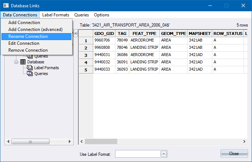The width and height of the screenshot is (252, 162).
Task: Open the Options menu
Action: coord(102,15)
